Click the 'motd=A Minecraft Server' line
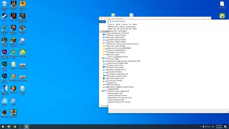The image size is (229, 129). pos(120,102)
